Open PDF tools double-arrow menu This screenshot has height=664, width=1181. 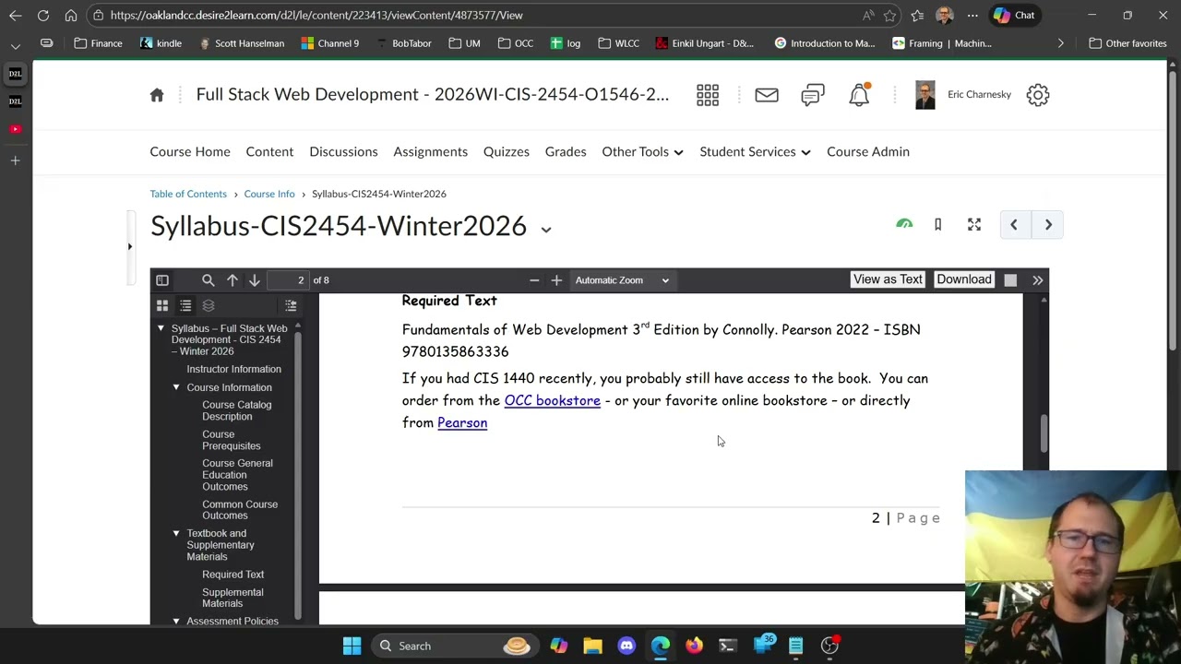click(x=1038, y=280)
